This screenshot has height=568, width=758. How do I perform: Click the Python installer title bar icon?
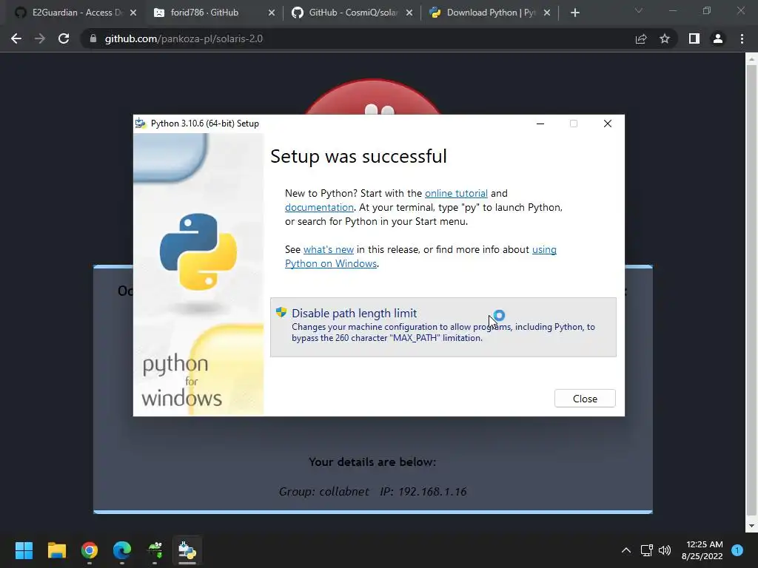point(141,124)
